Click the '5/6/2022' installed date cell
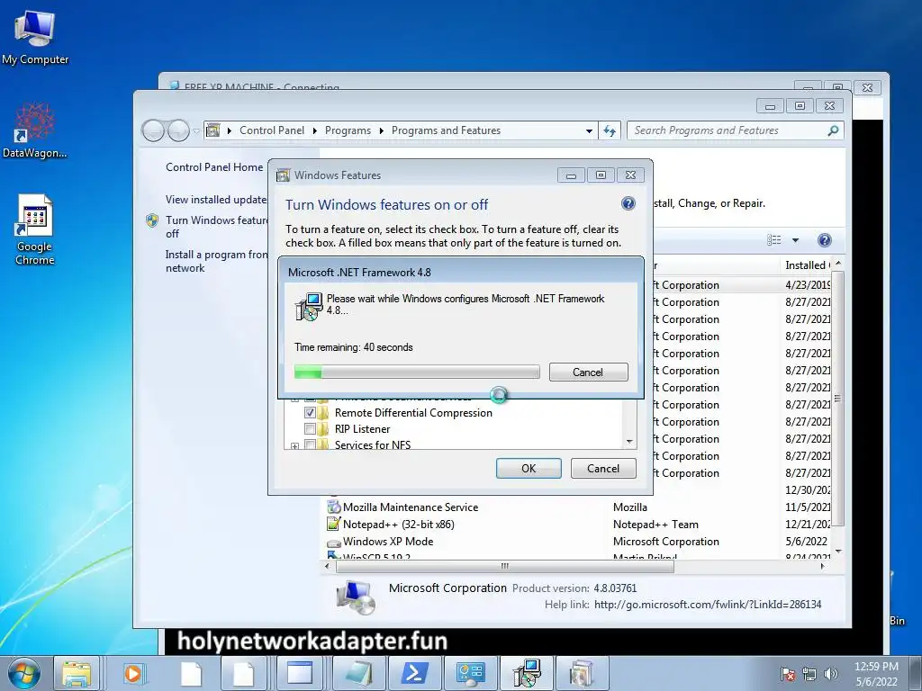 [x=806, y=541]
